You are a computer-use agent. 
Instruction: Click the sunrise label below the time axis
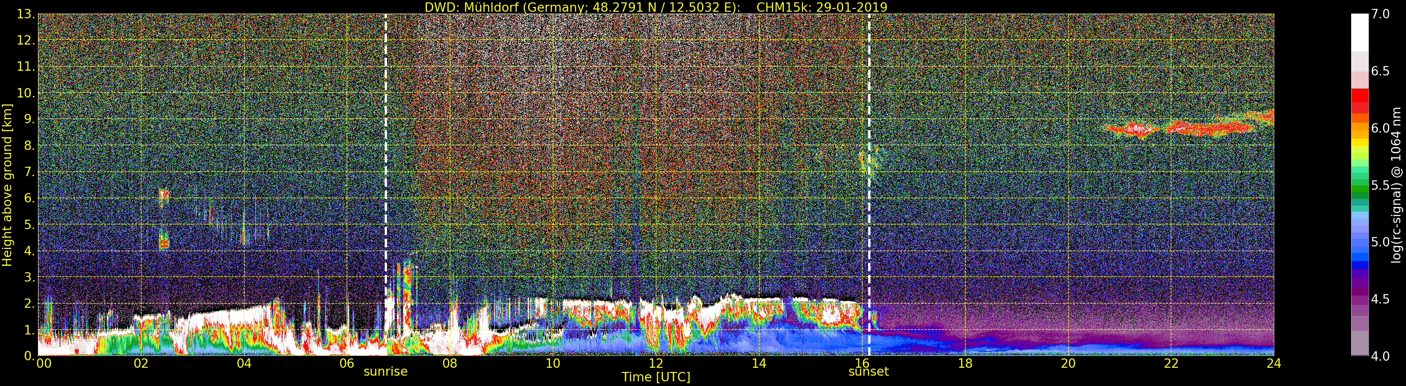385,372
